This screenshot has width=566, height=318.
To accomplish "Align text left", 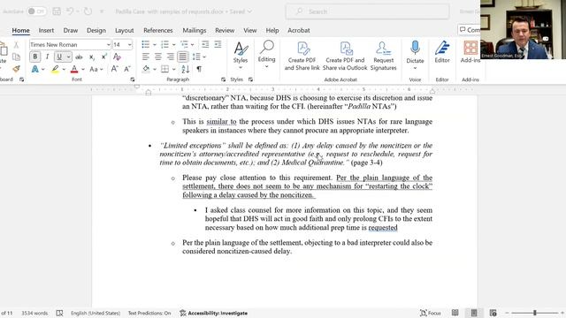I will pos(145,57).
